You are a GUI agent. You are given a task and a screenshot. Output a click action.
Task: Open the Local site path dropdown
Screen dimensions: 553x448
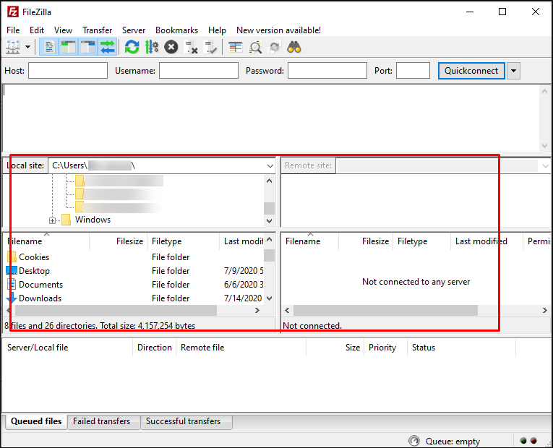pos(270,165)
